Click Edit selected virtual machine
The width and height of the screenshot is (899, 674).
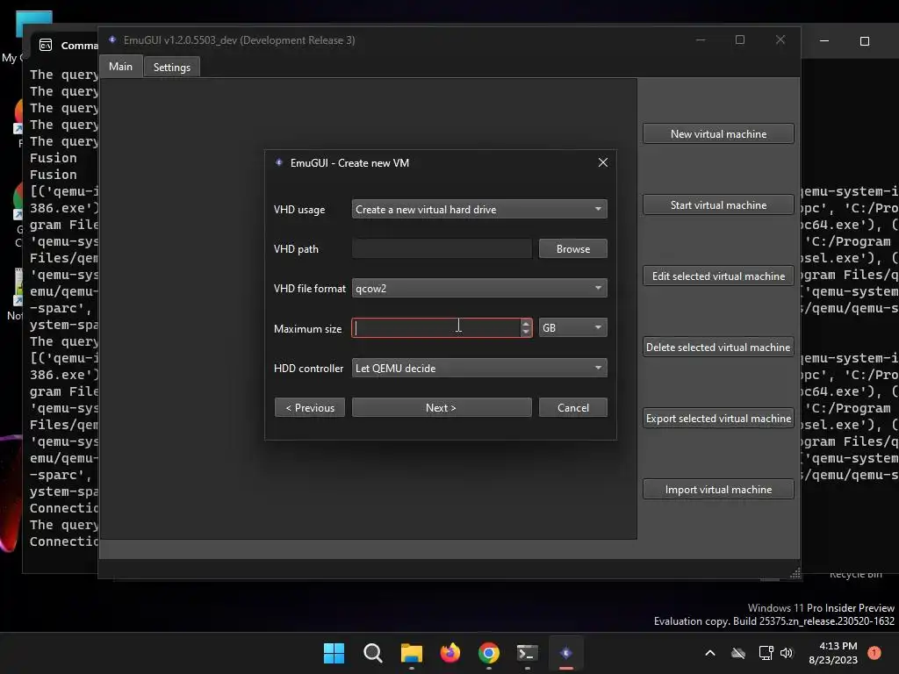click(718, 276)
